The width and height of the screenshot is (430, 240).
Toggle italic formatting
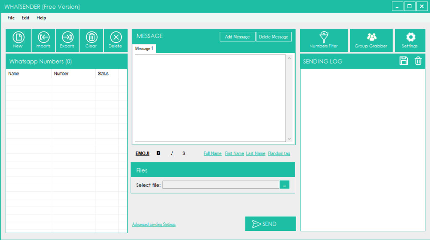pos(172,153)
